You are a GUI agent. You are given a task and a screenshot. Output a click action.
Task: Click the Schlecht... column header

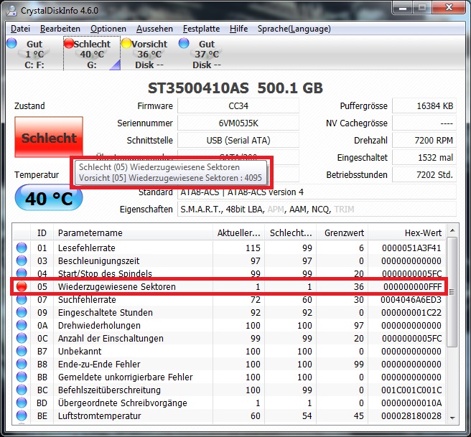[x=291, y=233]
